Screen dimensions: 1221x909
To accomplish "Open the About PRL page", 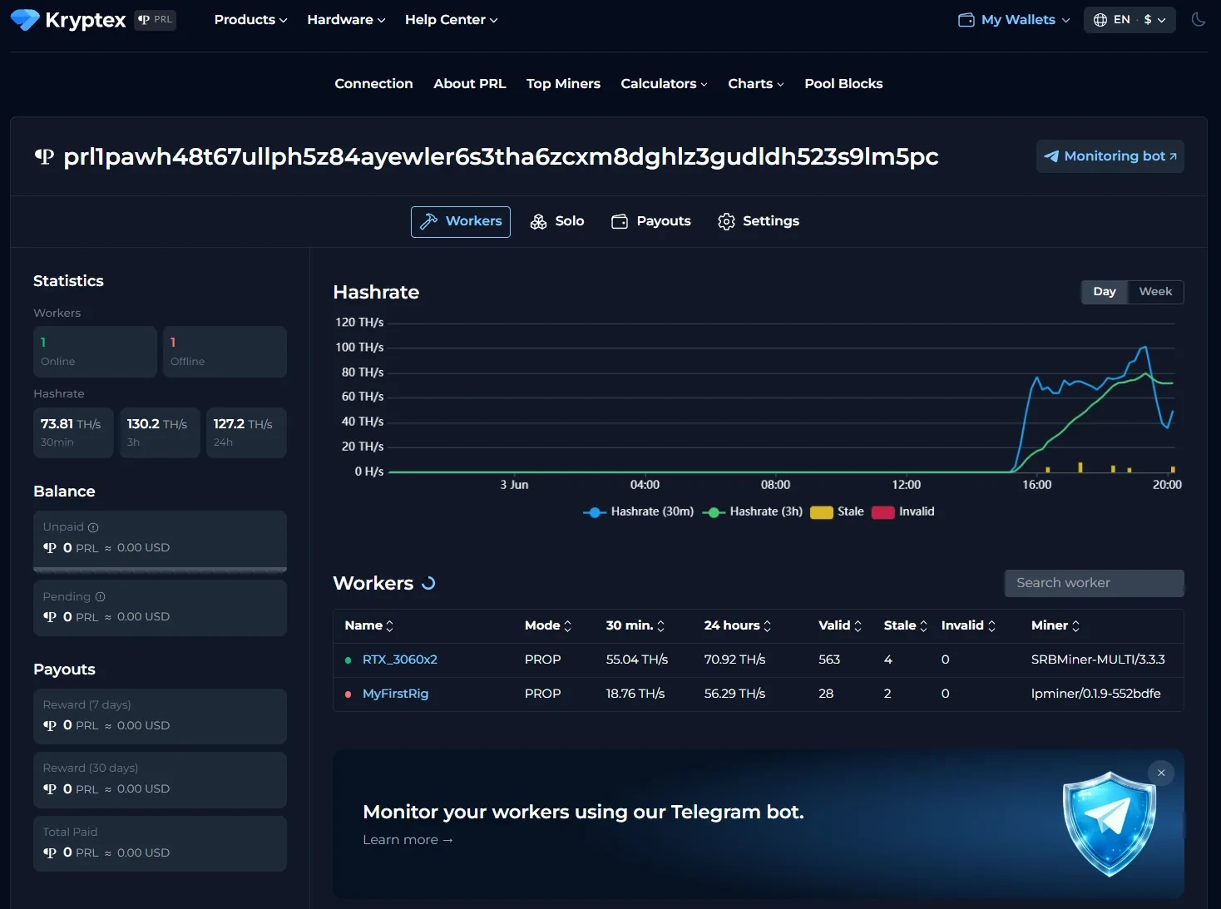I will coord(470,84).
